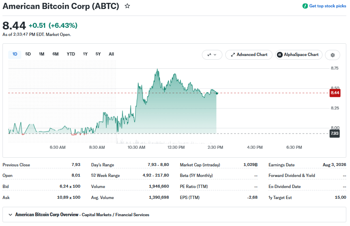The image size is (350, 226).
Task: Click the PE Ratio (TTM) label
Action: coord(194,186)
